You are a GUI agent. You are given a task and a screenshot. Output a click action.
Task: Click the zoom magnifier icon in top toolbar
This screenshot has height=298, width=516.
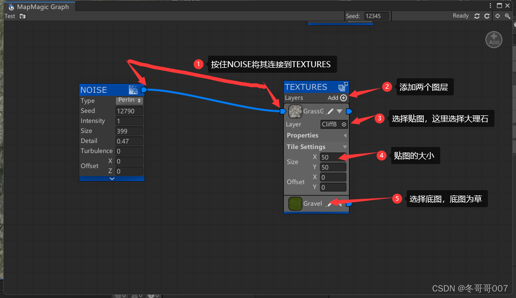click(x=507, y=16)
